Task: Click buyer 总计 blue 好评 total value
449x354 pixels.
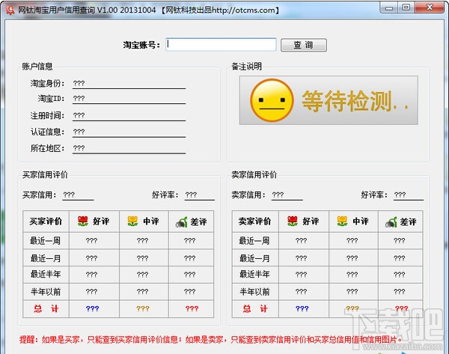Action: point(92,309)
